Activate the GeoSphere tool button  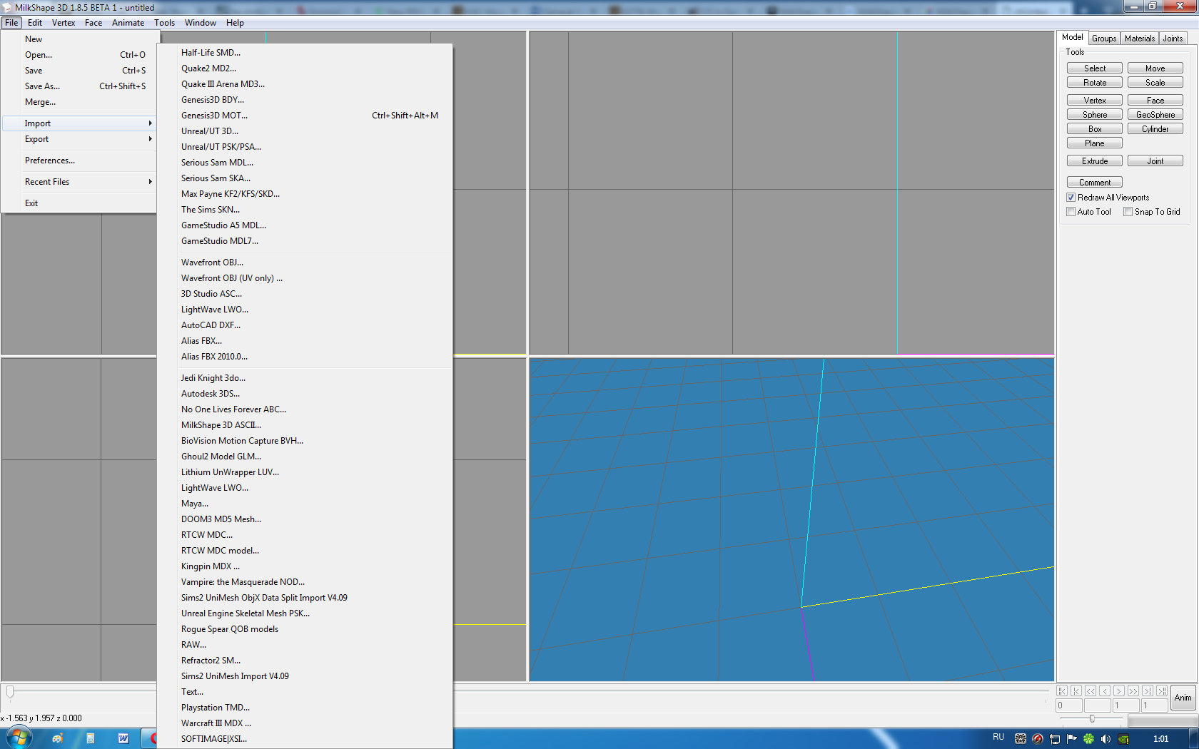click(1155, 115)
